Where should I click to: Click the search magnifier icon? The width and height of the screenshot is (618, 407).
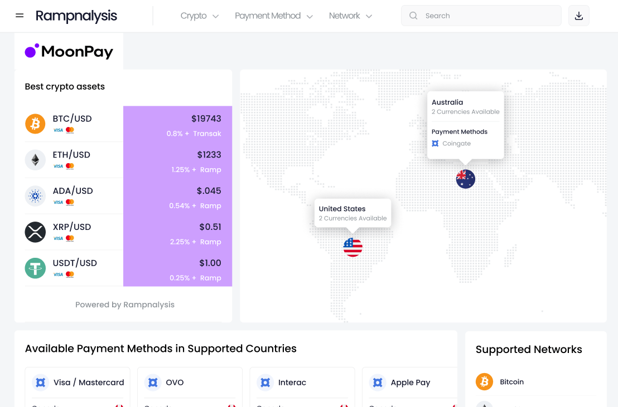[x=413, y=16]
